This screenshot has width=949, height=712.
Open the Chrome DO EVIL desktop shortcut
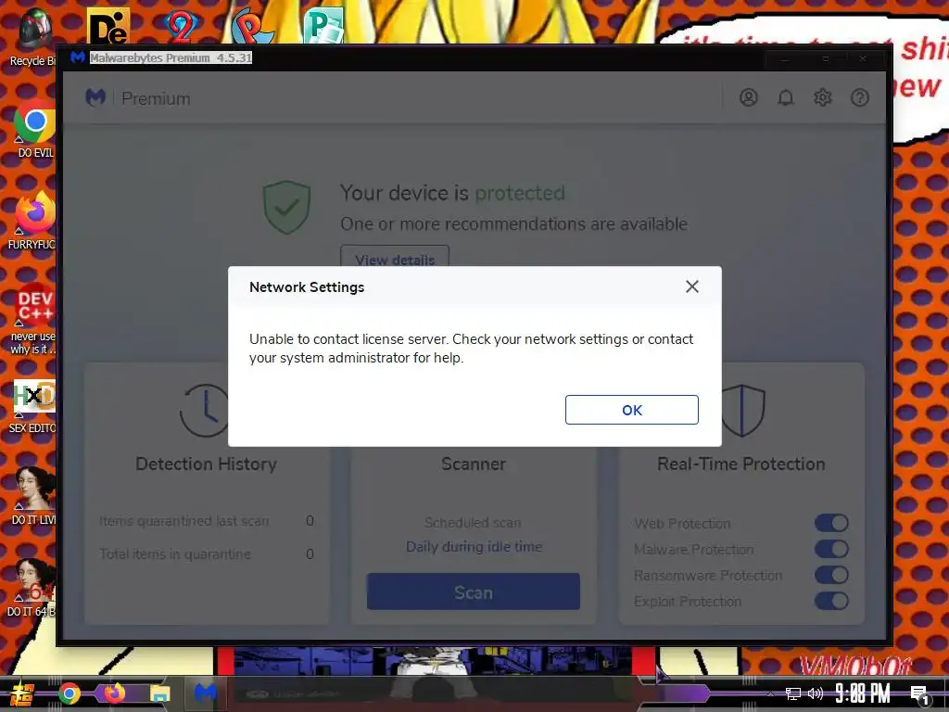point(35,129)
